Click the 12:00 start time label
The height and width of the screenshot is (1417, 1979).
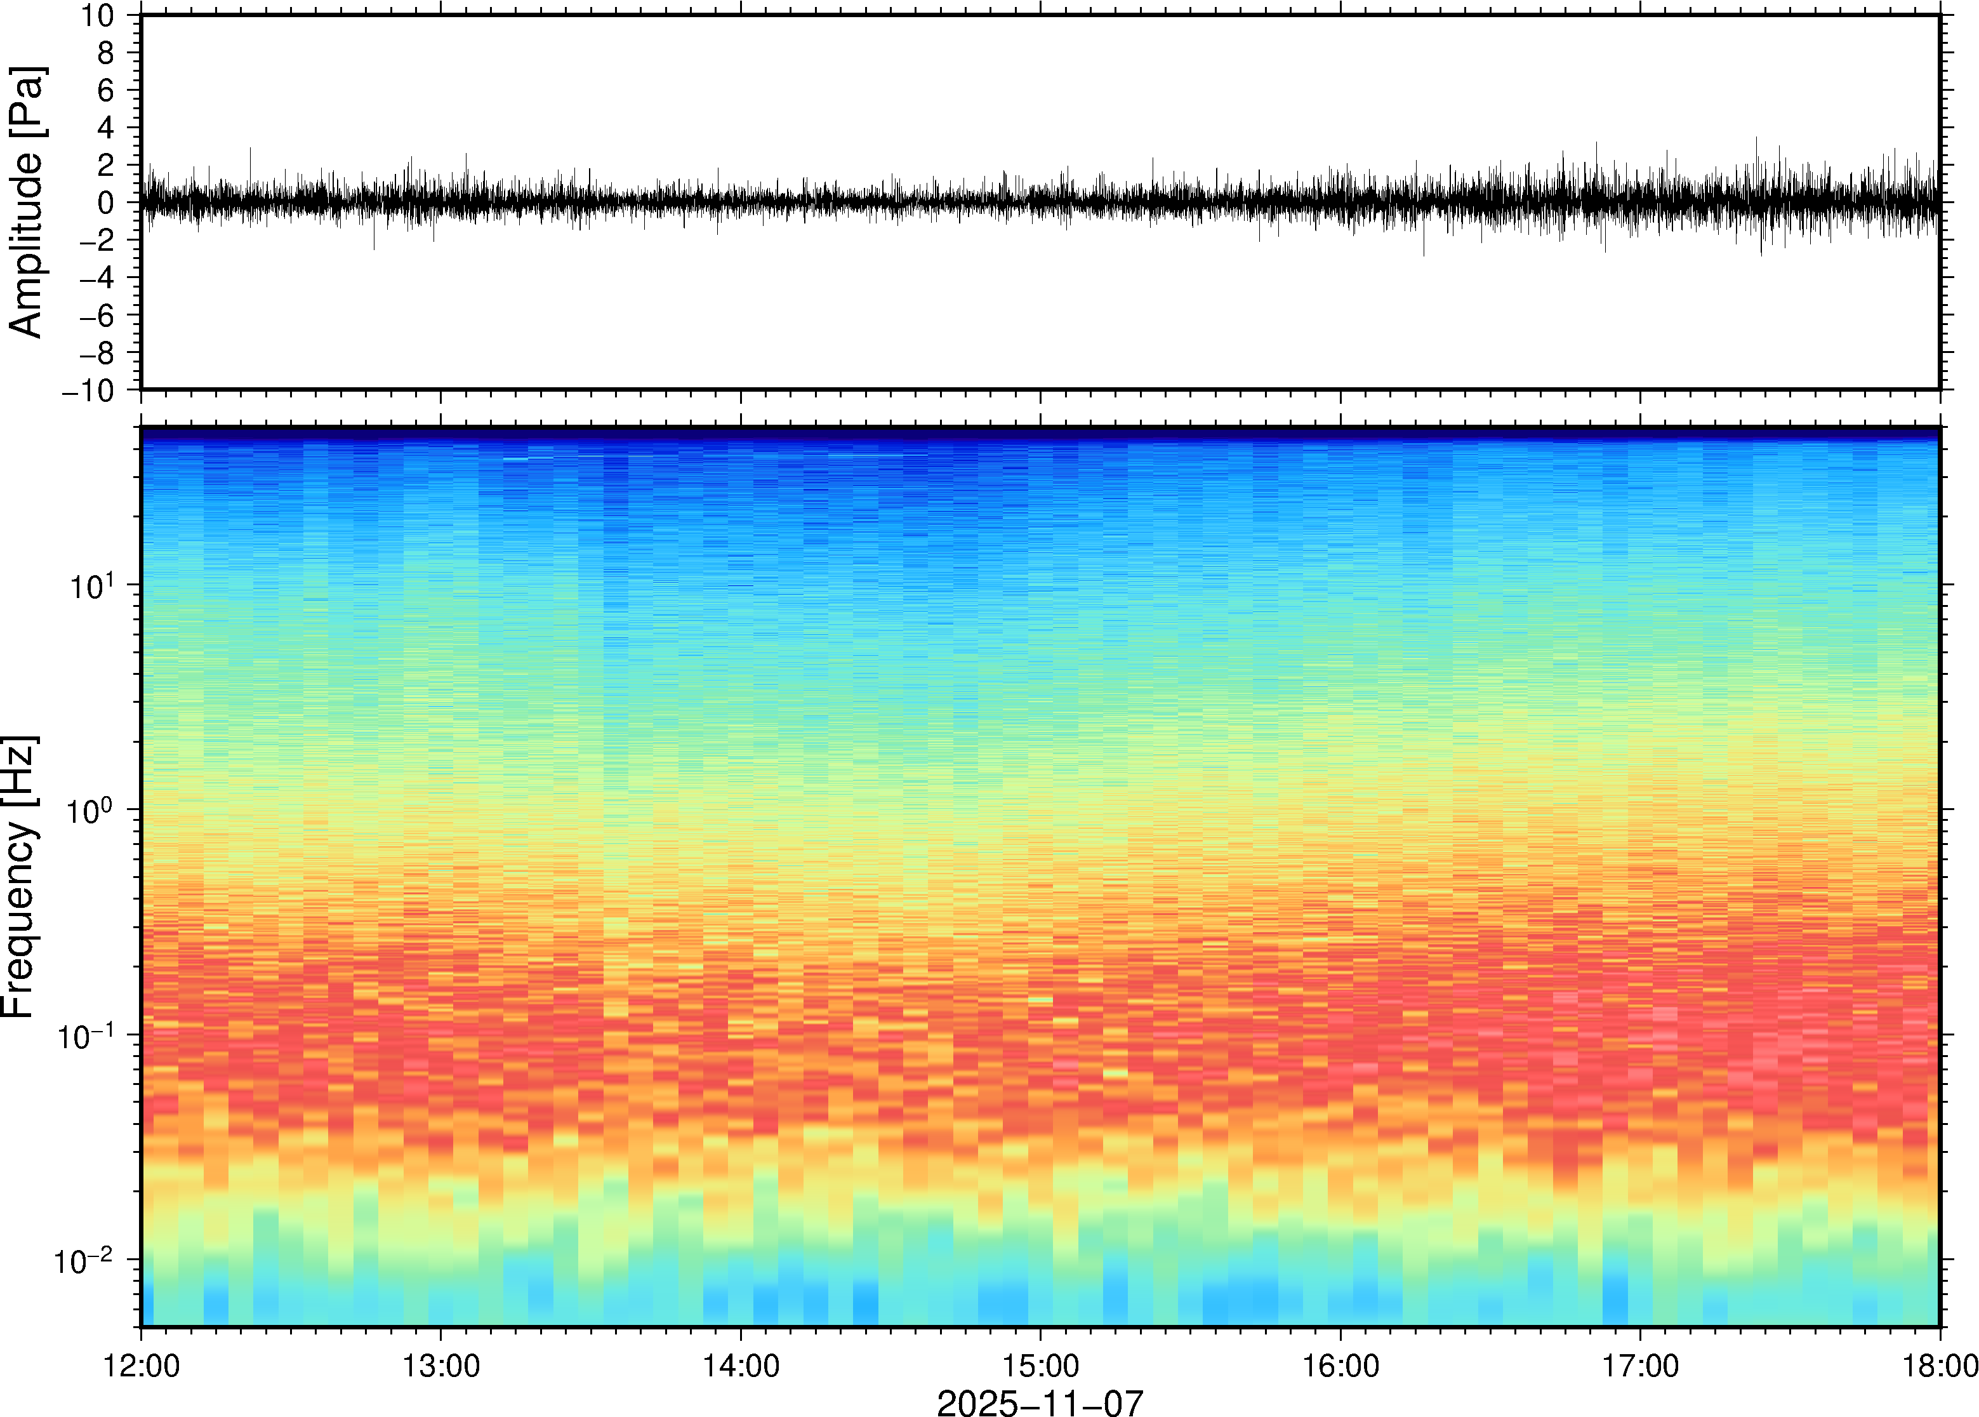(x=142, y=1366)
